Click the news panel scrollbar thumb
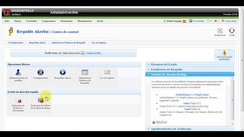Viewport: 244px width, 137px height. pos(233,100)
